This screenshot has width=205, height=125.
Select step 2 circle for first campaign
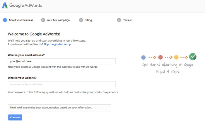(x=43, y=20)
